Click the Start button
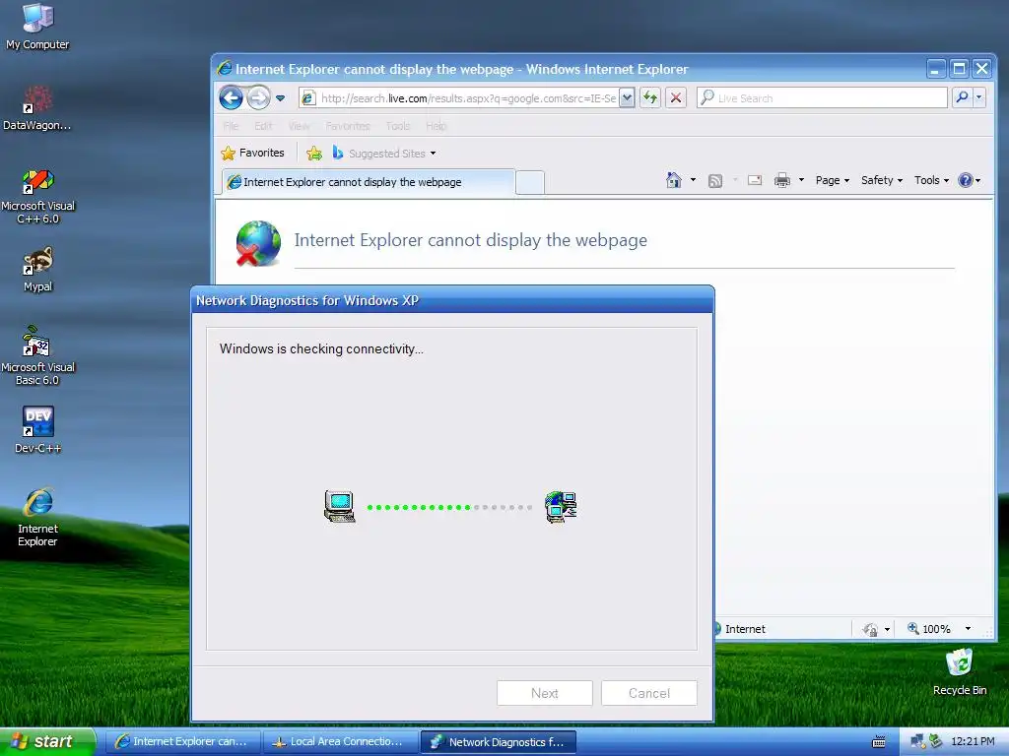Viewport: 1009px width, 756px height. (47, 742)
